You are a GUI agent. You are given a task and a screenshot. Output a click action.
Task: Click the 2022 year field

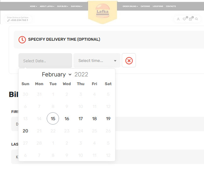click(x=81, y=74)
